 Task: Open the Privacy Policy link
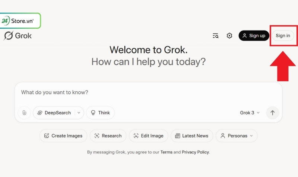point(195,152)
